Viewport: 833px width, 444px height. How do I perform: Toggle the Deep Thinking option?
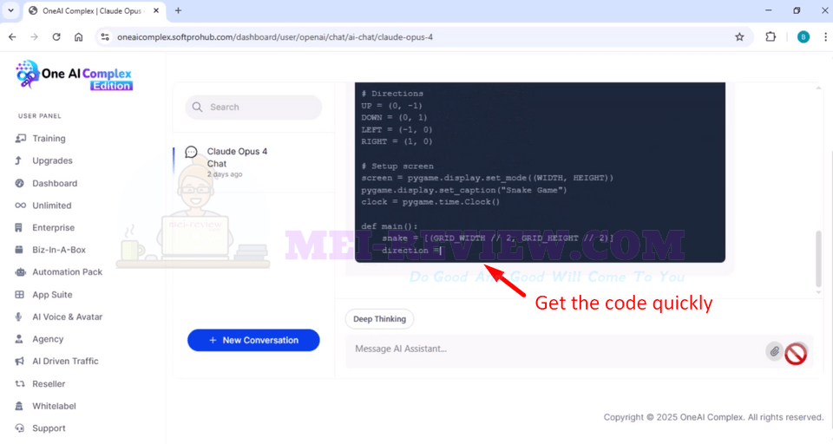pyautogui.click(x=379, y=319)
